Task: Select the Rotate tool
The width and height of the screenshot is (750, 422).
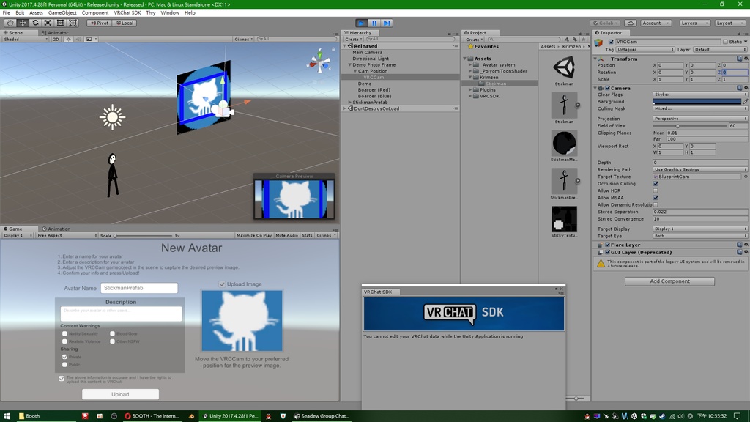Action: pyautogui.click(x=36, y=23)
